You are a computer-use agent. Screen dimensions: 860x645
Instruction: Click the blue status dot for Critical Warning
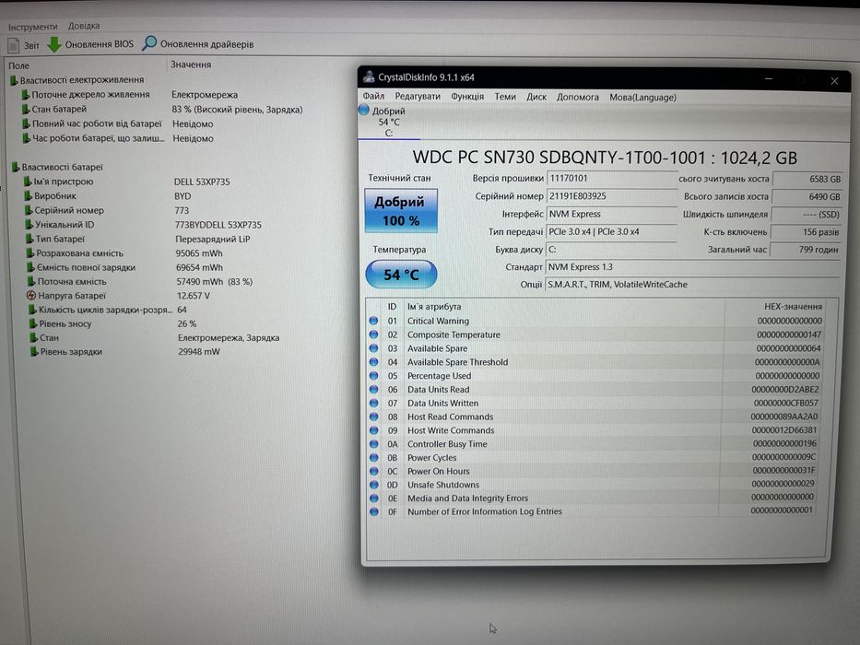(x=373, y=321)
